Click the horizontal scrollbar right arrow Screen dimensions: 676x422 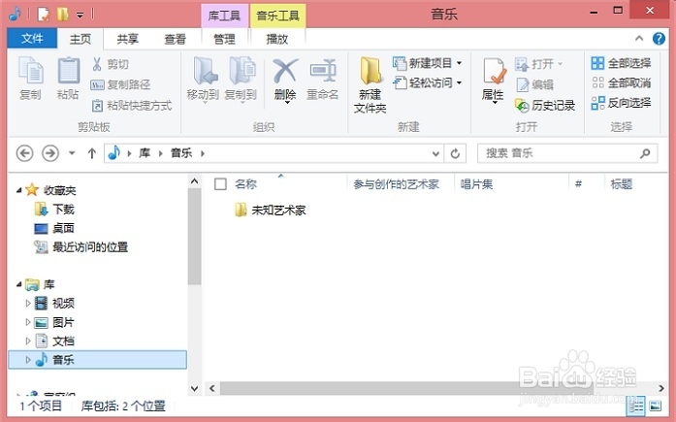pos(660,388)
